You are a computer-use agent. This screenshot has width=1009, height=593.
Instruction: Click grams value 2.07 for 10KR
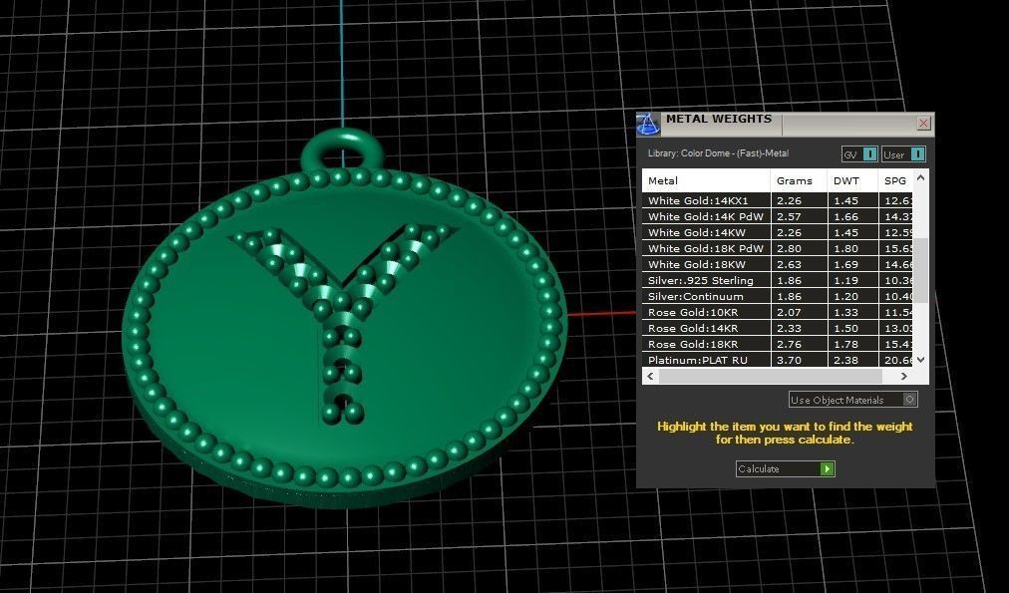click(789, 313)
